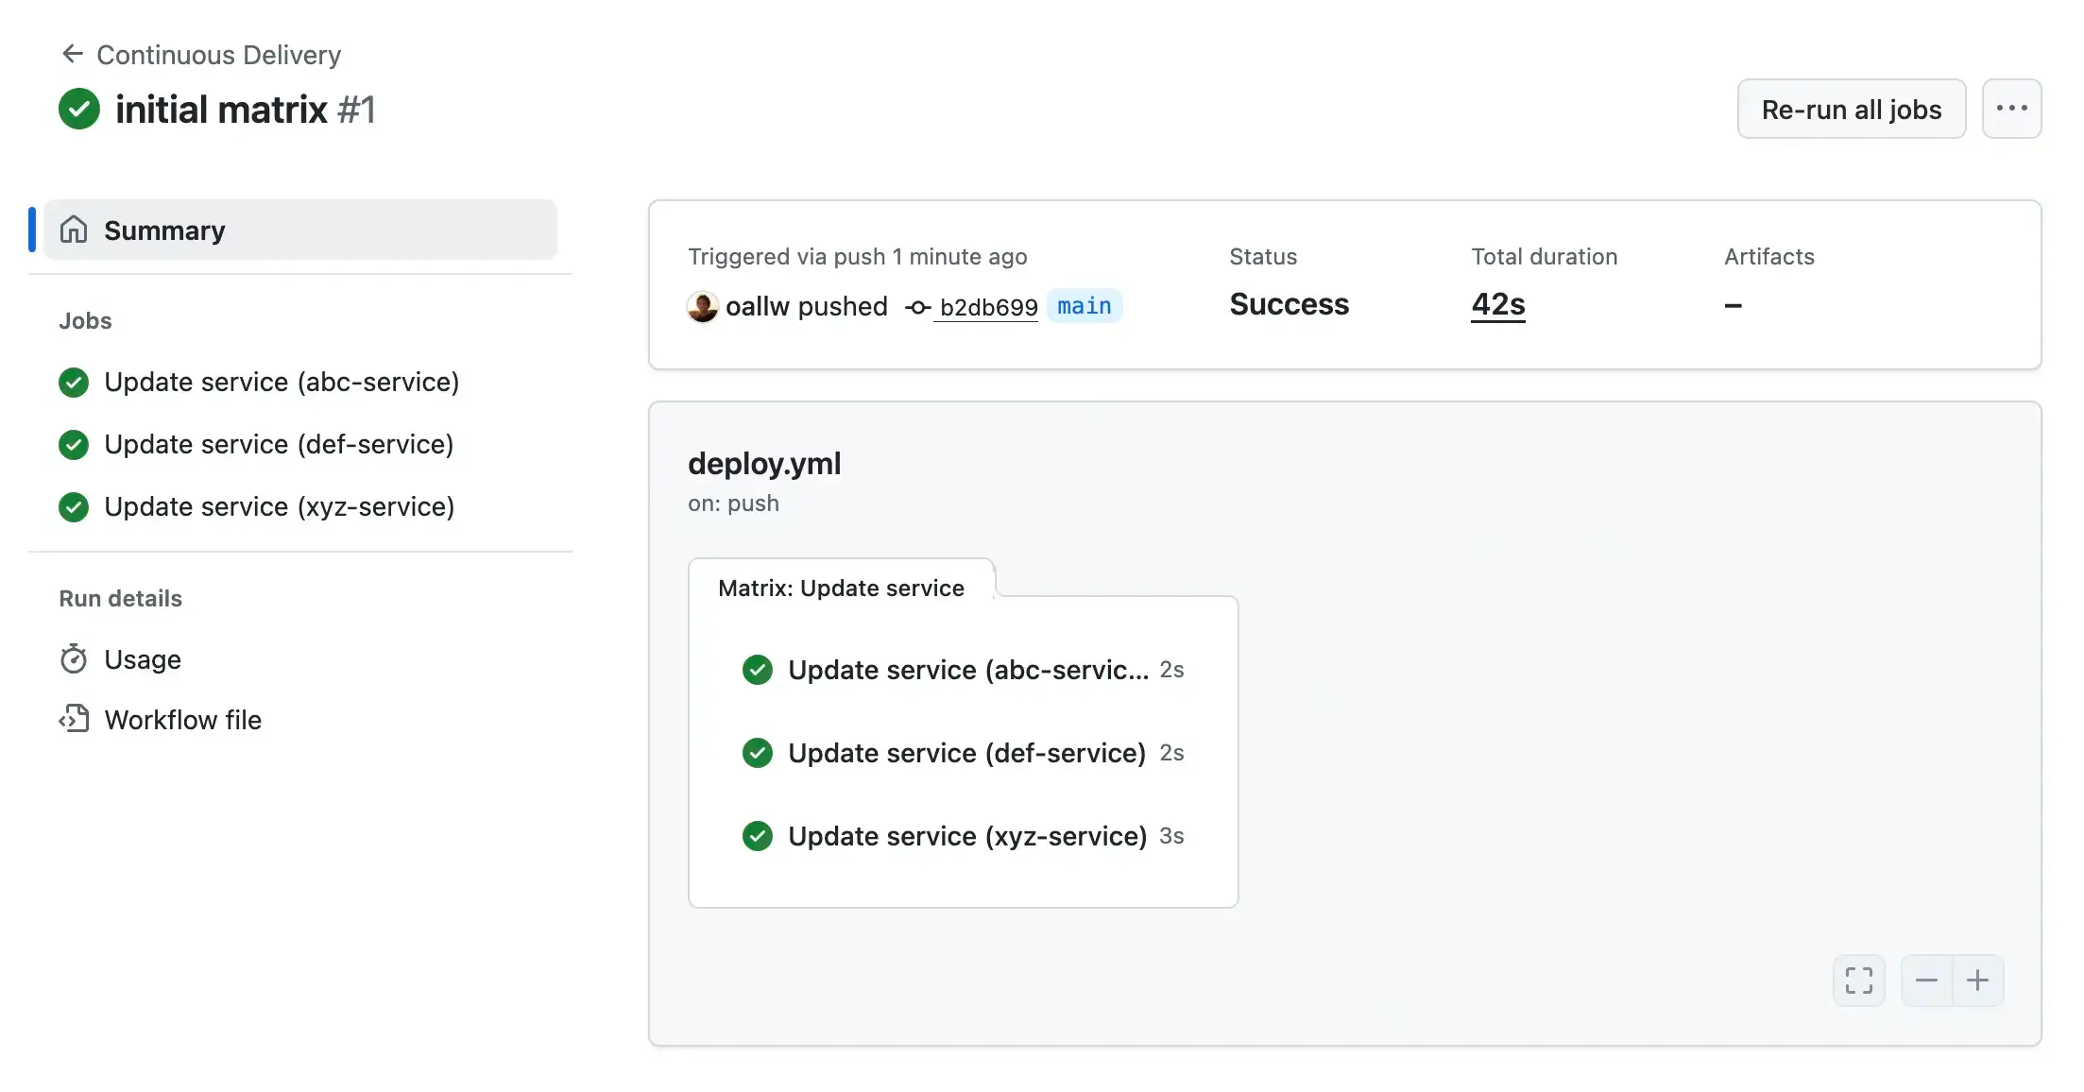Click the main branch label
Screen dimensions: 2084x1092
point(1084,306)
